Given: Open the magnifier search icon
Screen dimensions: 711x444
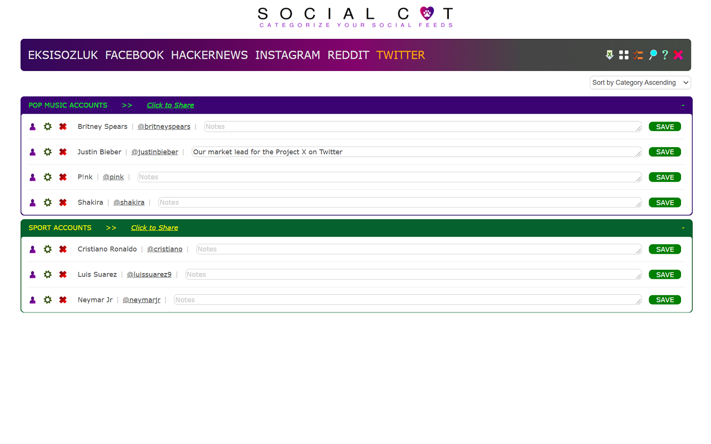Looking at the screenshot, I should pos(653,55).
